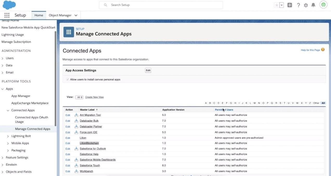Expand the Users section

point(3,58)
